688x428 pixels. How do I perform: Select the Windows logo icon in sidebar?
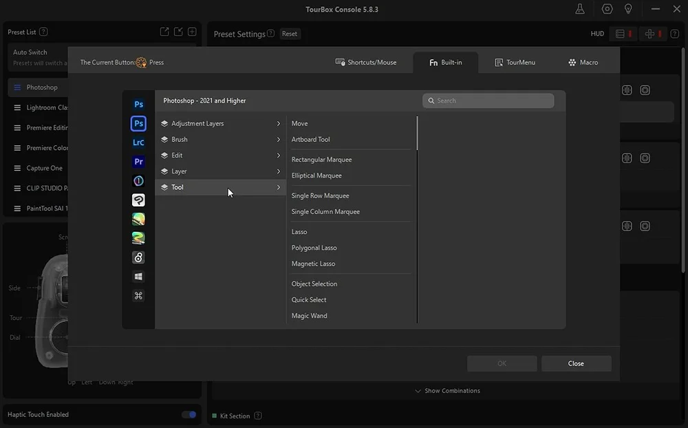point(139,277)
